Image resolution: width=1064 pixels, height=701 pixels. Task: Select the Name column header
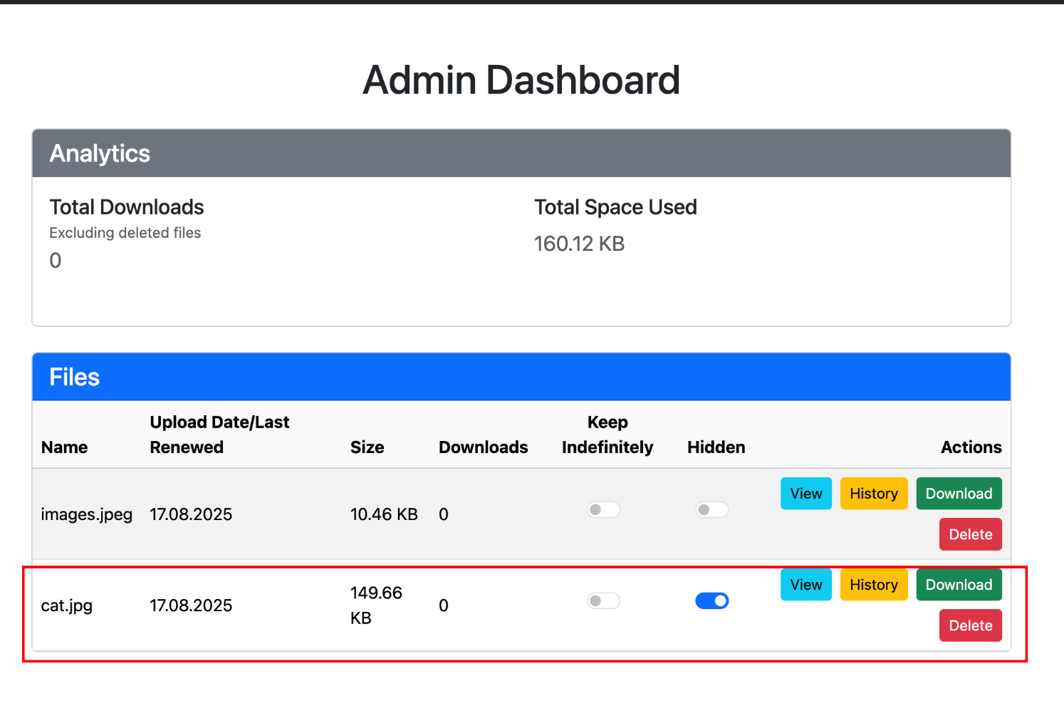click(x=64, y=447)
